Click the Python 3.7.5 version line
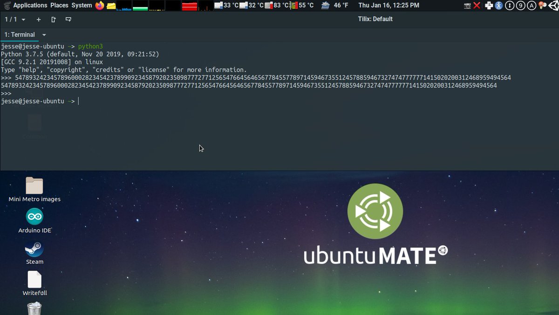This screenshot has width=559, height=315. (80, 54)
